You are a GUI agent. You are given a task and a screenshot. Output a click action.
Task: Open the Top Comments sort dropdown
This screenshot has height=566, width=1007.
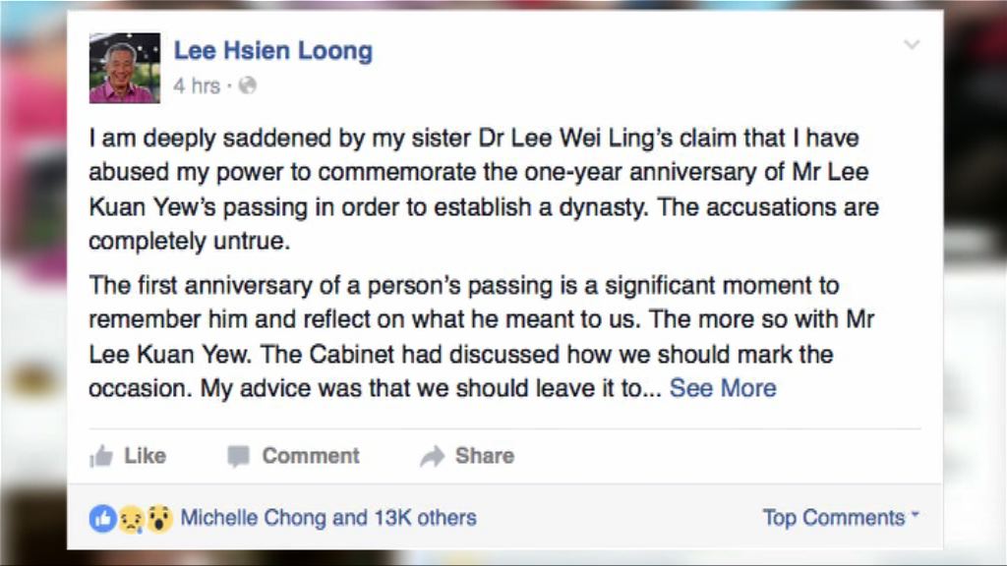click(832, 516)
